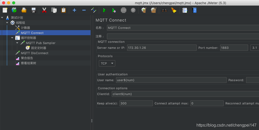Select the 察看结果树 results tree listener
Screen dimensions: 259x130
(x=28, y=63)
